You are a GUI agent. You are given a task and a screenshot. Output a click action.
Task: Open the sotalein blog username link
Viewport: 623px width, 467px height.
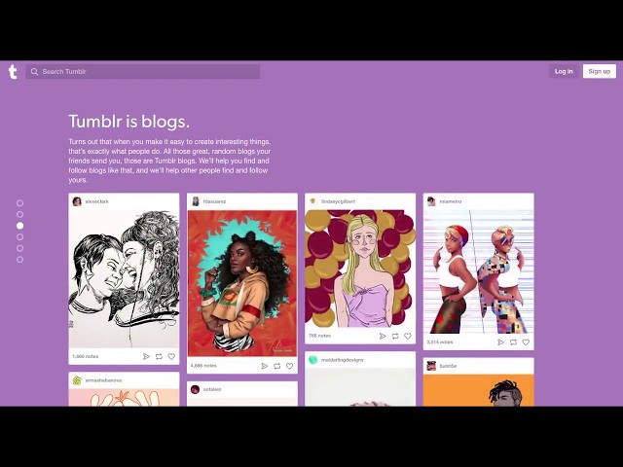[x=212, y=389]
